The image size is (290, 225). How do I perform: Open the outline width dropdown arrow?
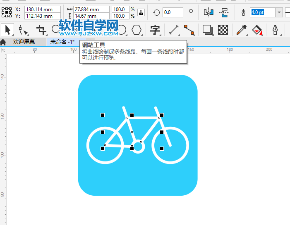[279, 12]
